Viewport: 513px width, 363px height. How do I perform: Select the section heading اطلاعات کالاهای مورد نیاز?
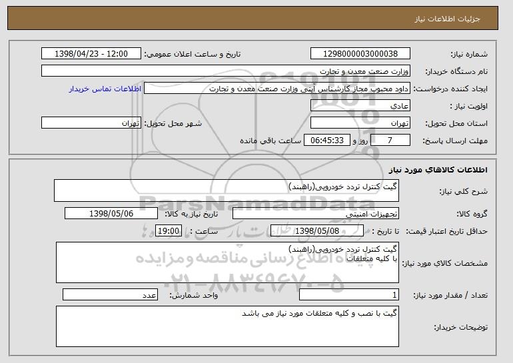tap(438, 170)
